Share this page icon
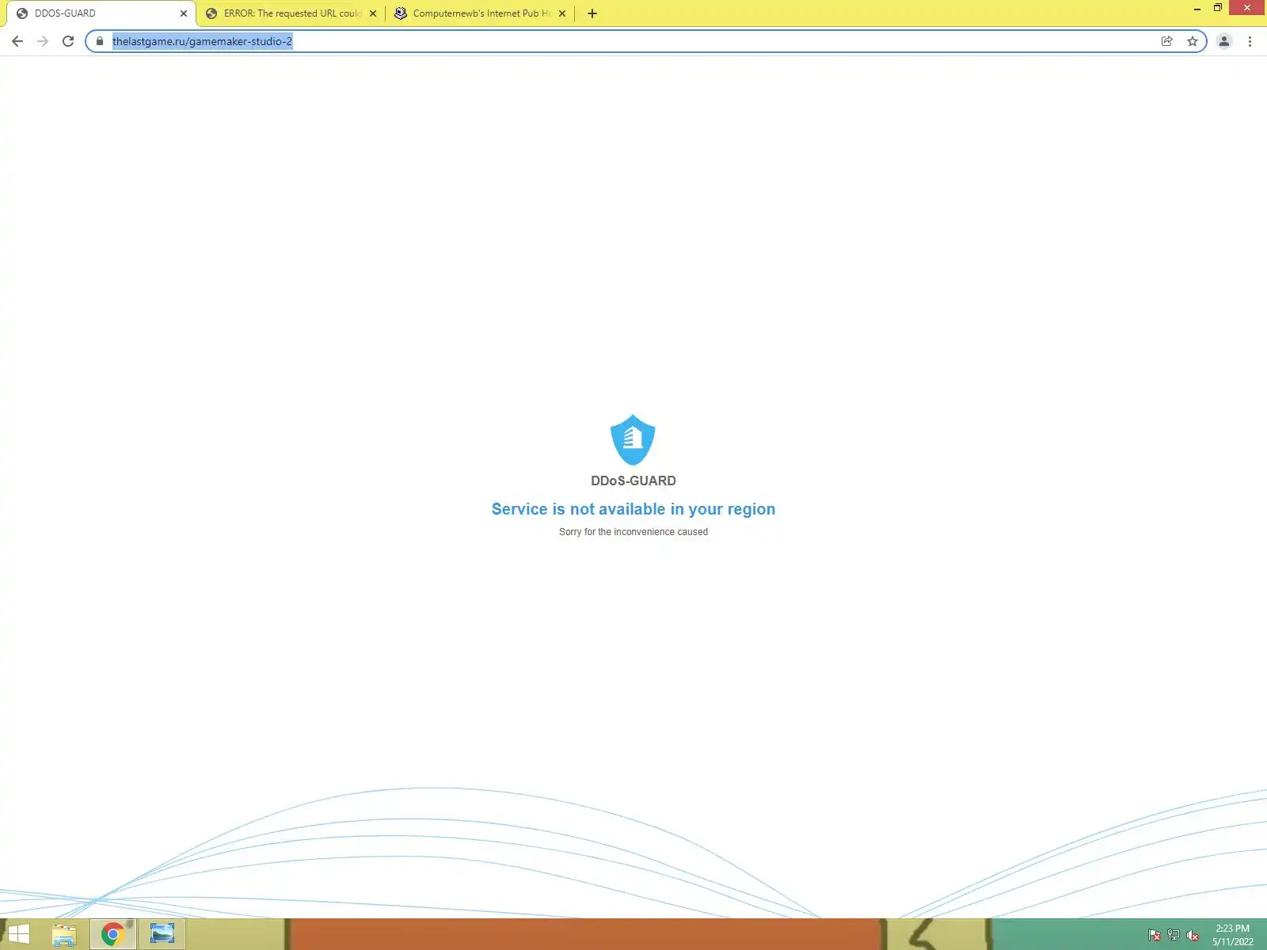 (x=1166, y=41)
